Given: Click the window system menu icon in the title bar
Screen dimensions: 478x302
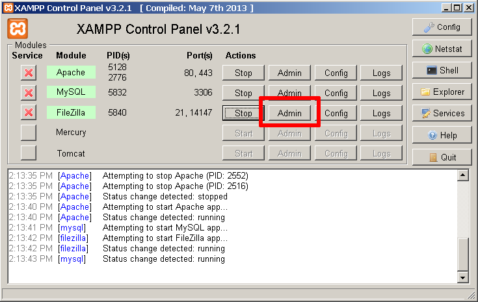Looking at the screenshot, I should click(x=7, y=7).
